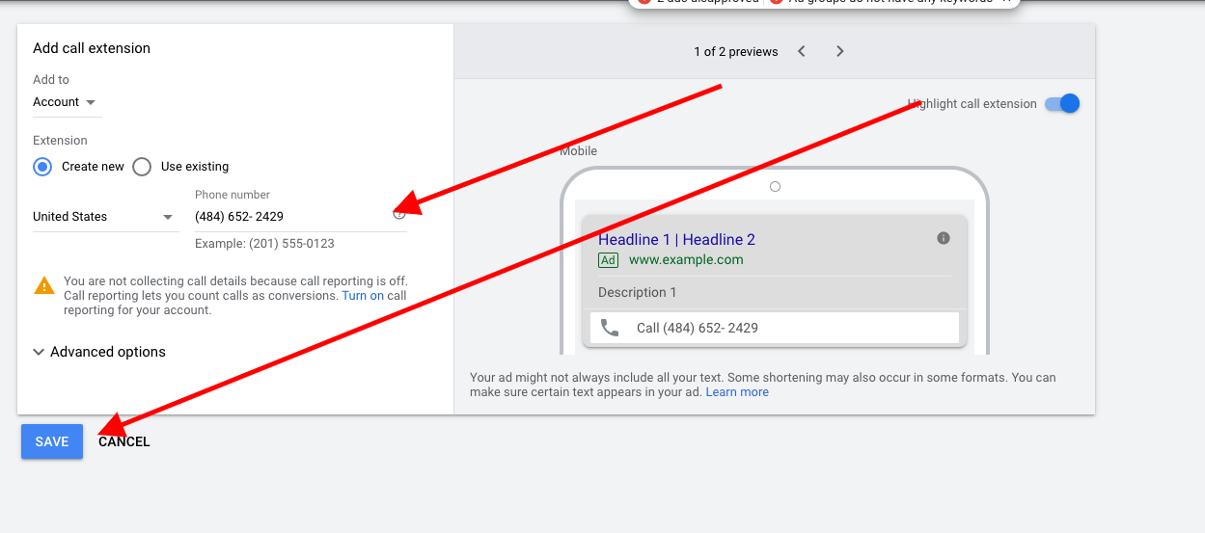The width and height of the screenshot is (1205, 533).
Task: Click the Description 1 text in the preview
Action: [x=638, y=292]
